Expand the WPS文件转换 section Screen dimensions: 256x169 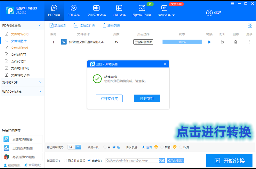coord(22,92)
